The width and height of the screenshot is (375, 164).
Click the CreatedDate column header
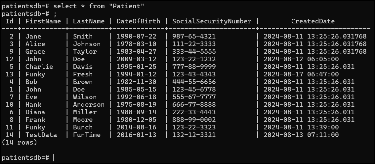coord(313,21)
